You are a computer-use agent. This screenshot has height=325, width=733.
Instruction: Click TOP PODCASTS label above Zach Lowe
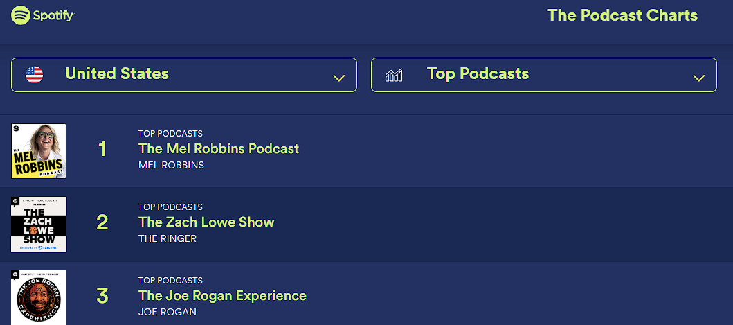pyautogui.click(x=171, y=207)
